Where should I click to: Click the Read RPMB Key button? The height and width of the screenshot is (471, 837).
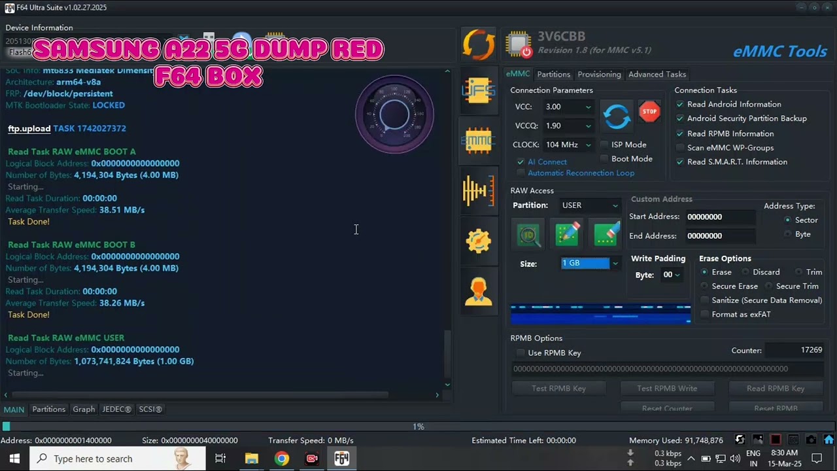coord(776,389)
